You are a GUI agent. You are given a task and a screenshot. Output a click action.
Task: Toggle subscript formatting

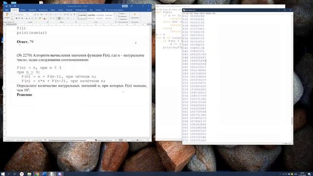tap(29, 19)
